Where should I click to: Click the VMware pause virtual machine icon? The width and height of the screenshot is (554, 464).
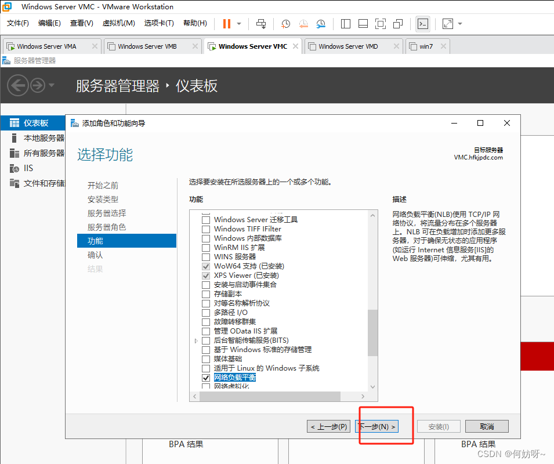[226, 24]
